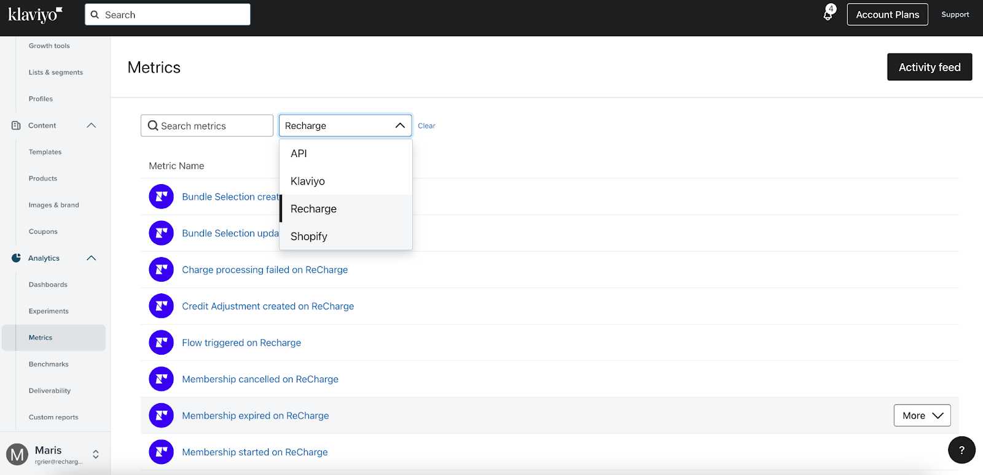
Task: Focus the Search metrics field
Action: pos(207,125)
